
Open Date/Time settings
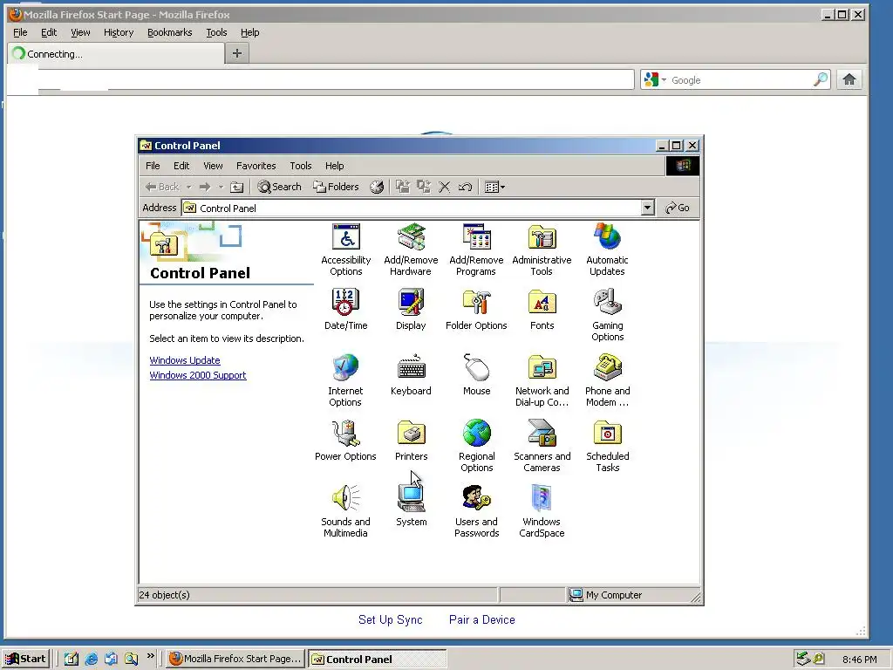(x=345, y=310)
